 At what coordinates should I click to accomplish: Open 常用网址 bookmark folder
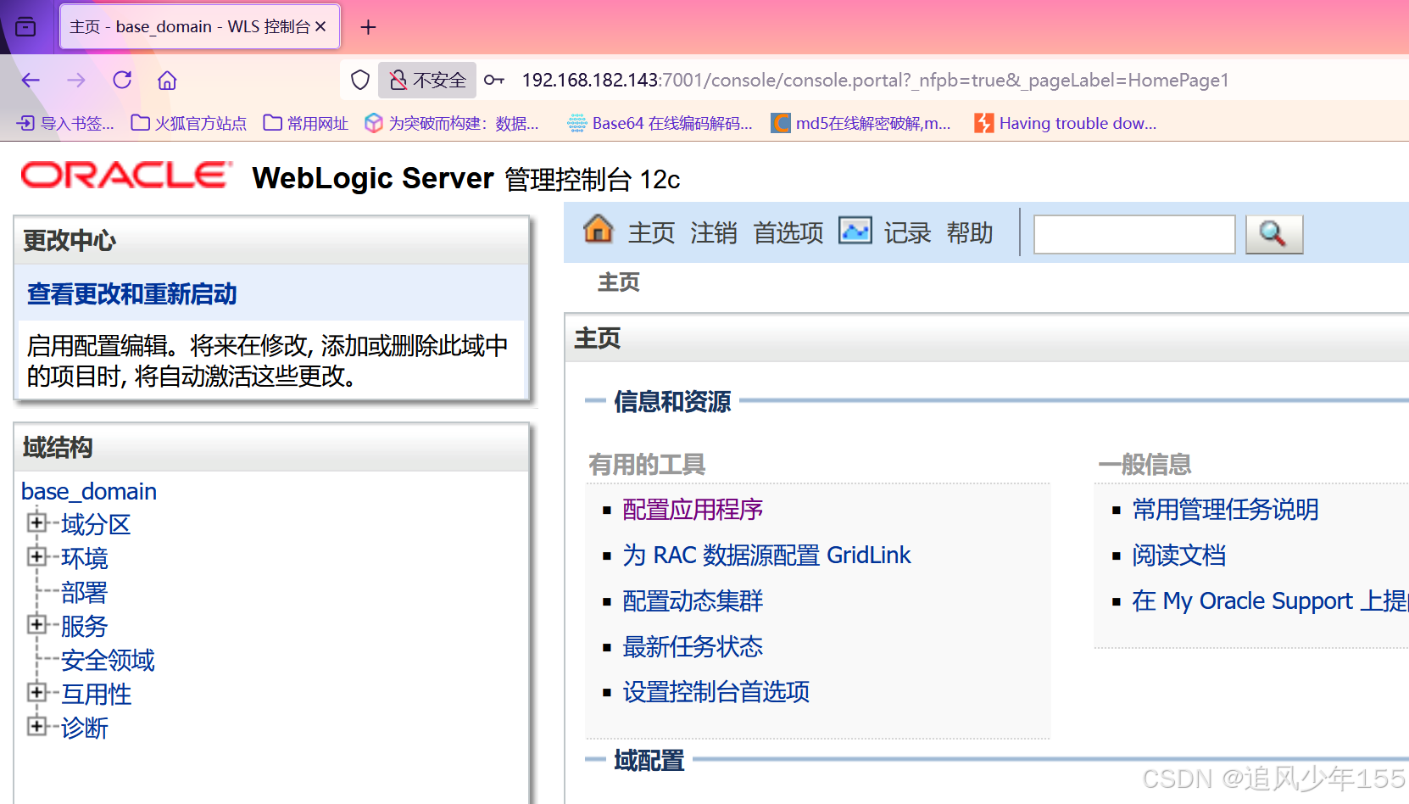[305, 124]
